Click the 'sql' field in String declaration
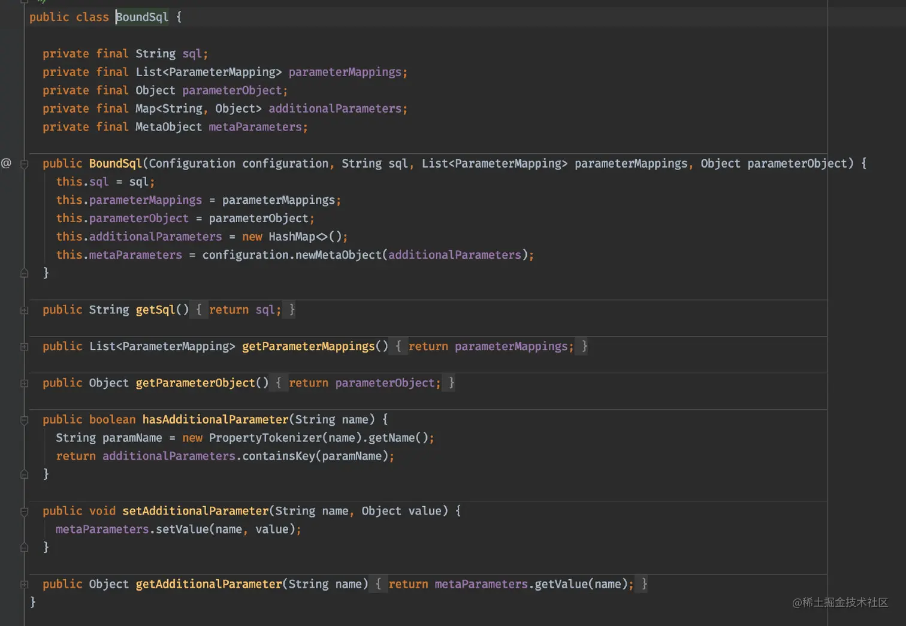906x626 pixels. tap(192, 53)
